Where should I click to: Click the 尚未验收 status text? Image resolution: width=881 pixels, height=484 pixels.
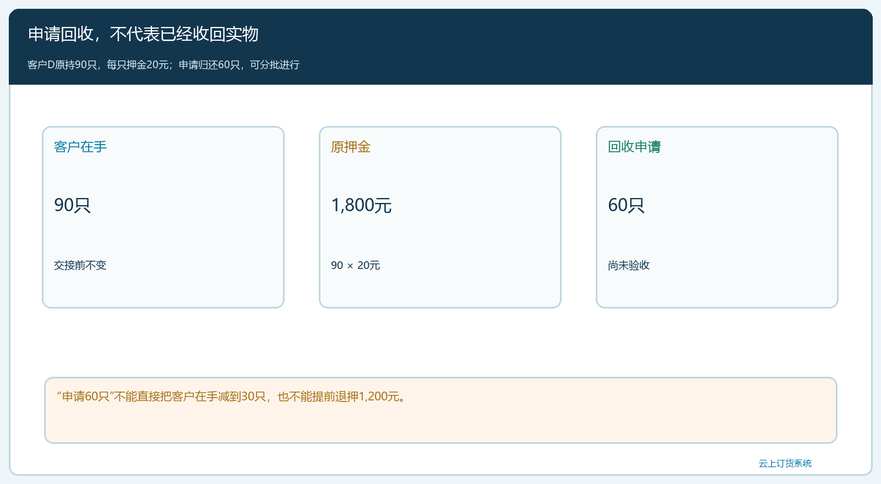pyautogui.click(x=629, y=265)
